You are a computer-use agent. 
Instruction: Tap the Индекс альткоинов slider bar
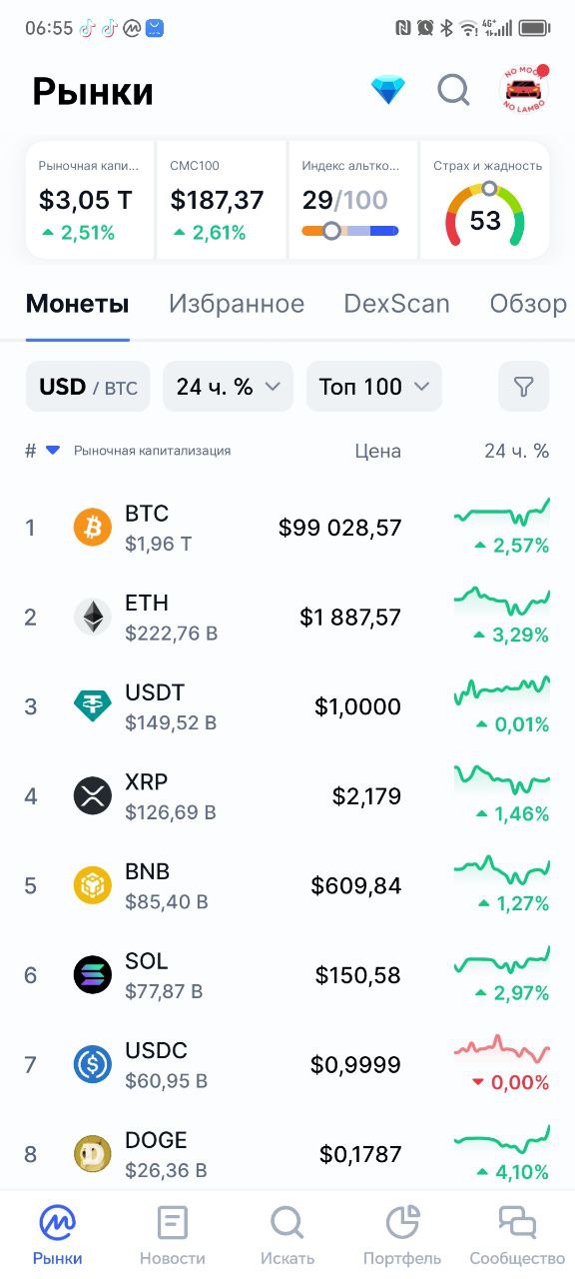coord(350,231)
